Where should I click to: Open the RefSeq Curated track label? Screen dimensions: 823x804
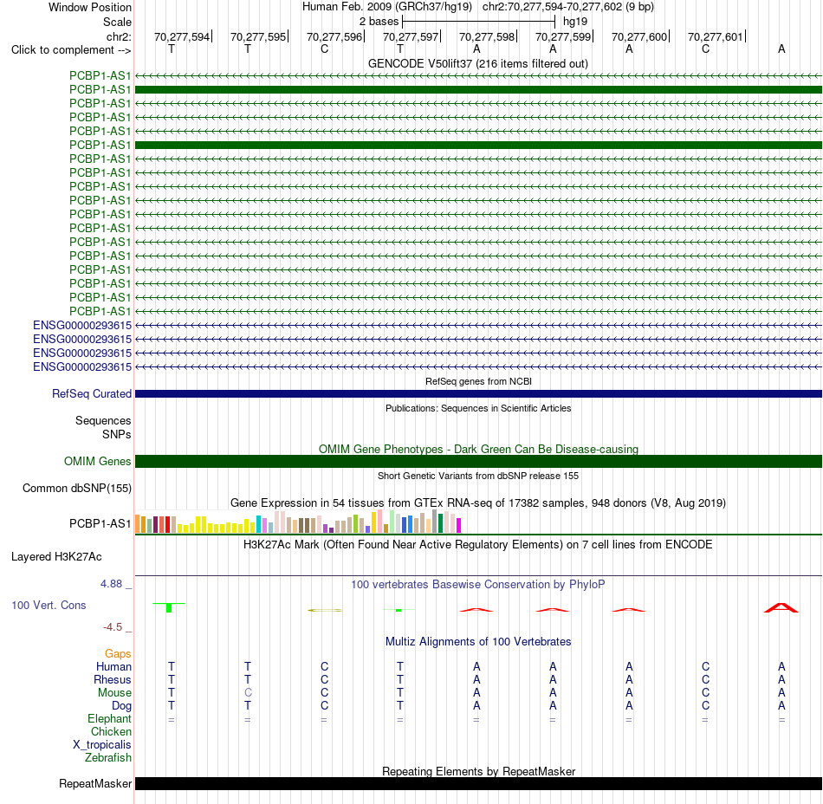pyautogui.click(x=92, y=393)
